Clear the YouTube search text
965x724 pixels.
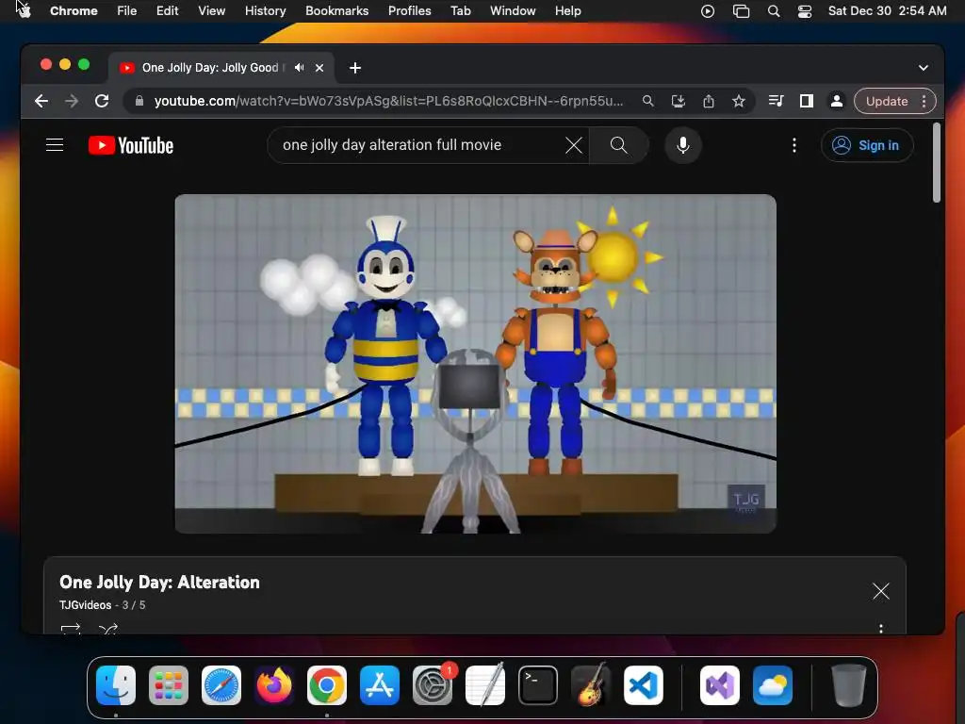(574, 145)
